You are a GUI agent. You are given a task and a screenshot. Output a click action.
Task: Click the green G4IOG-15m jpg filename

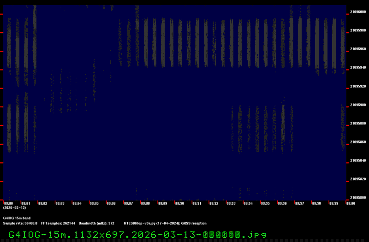[137, 235]
